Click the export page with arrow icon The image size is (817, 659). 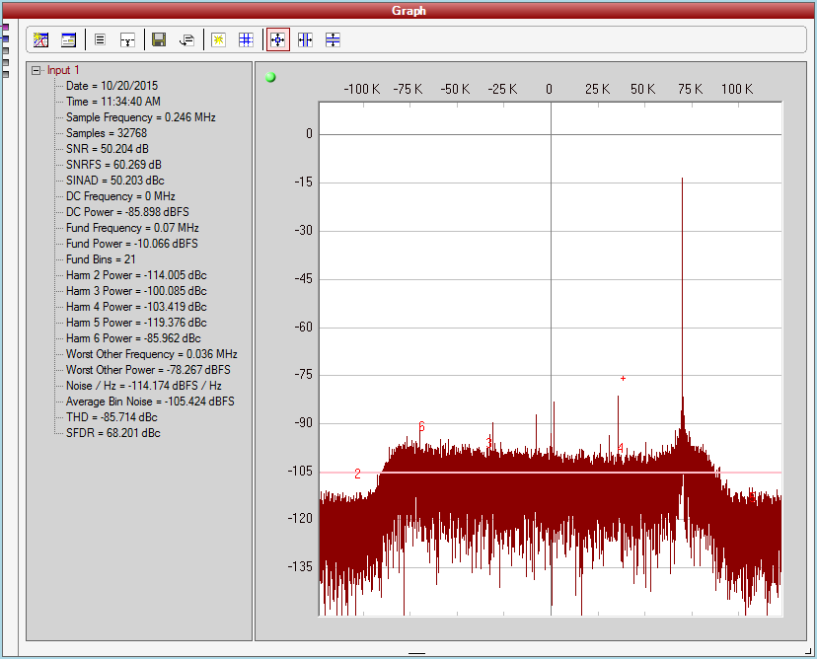pos(186,39)
